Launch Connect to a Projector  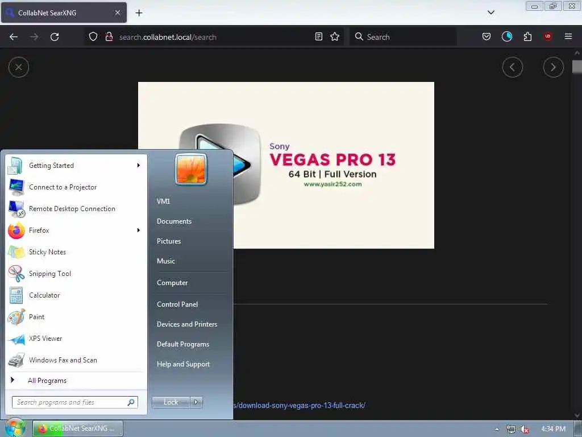coord(76,187)
